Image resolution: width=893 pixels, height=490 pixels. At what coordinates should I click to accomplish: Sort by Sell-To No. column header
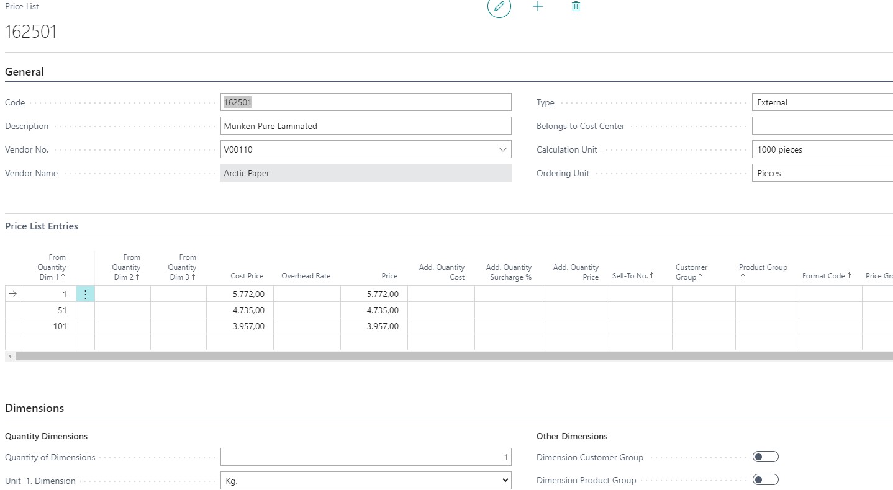(633, 276)
